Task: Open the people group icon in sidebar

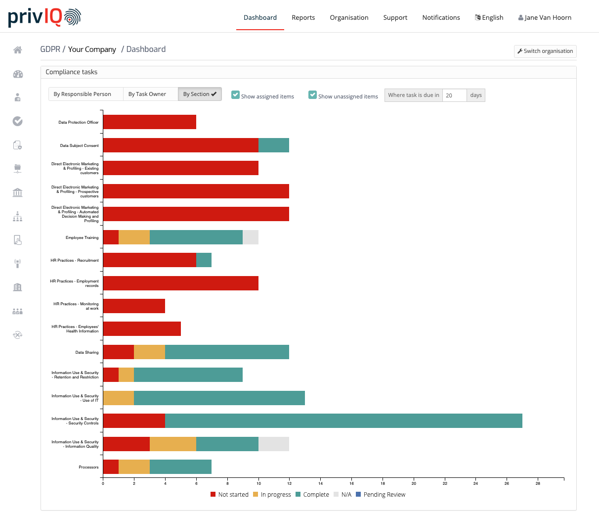Action: click(x=18, y=311)
